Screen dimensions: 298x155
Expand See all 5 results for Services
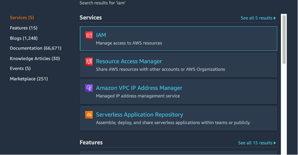point(258,18)
